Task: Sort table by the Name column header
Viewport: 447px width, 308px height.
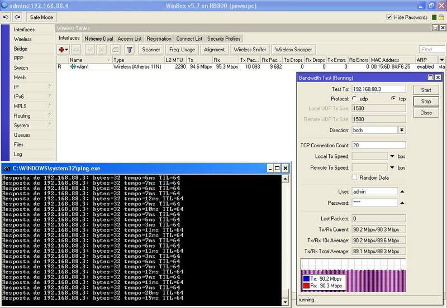Action: pyautogui.click(x=90, y=60)
